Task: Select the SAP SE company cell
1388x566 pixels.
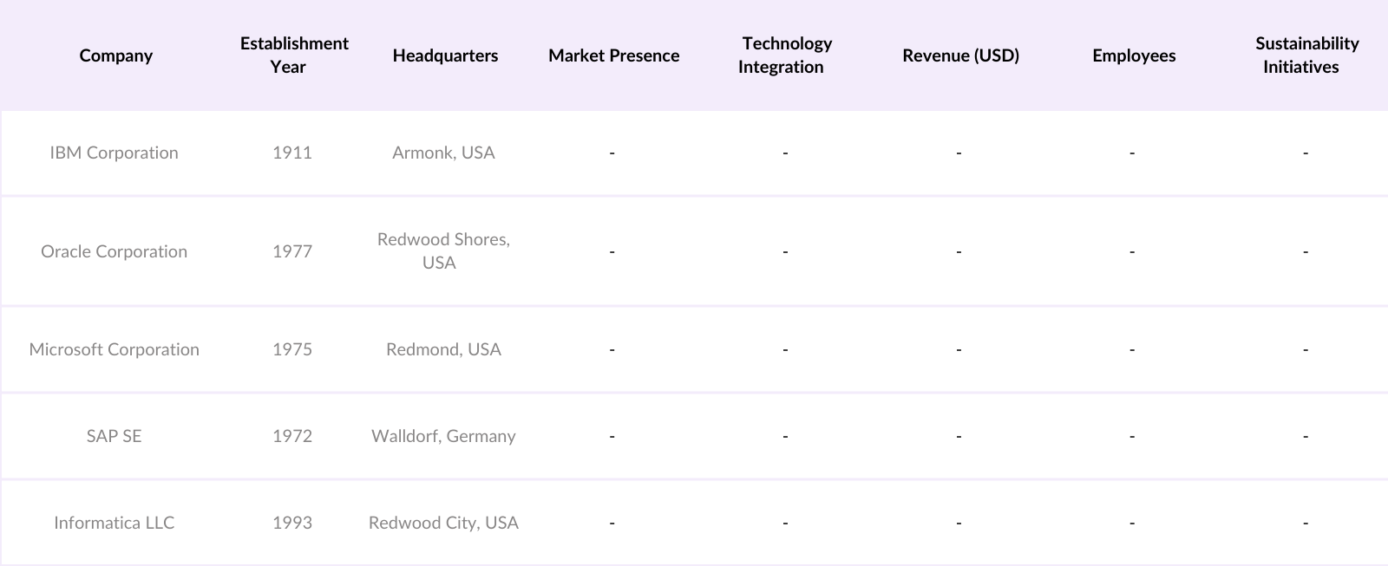Action: (x=114, y=436)
